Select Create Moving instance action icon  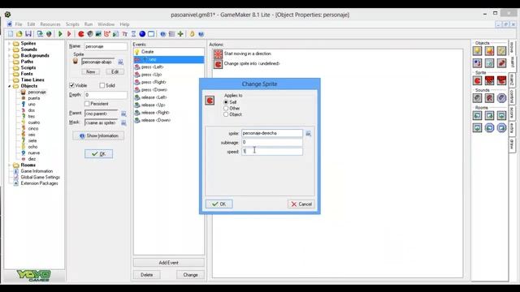coord(489,50)
